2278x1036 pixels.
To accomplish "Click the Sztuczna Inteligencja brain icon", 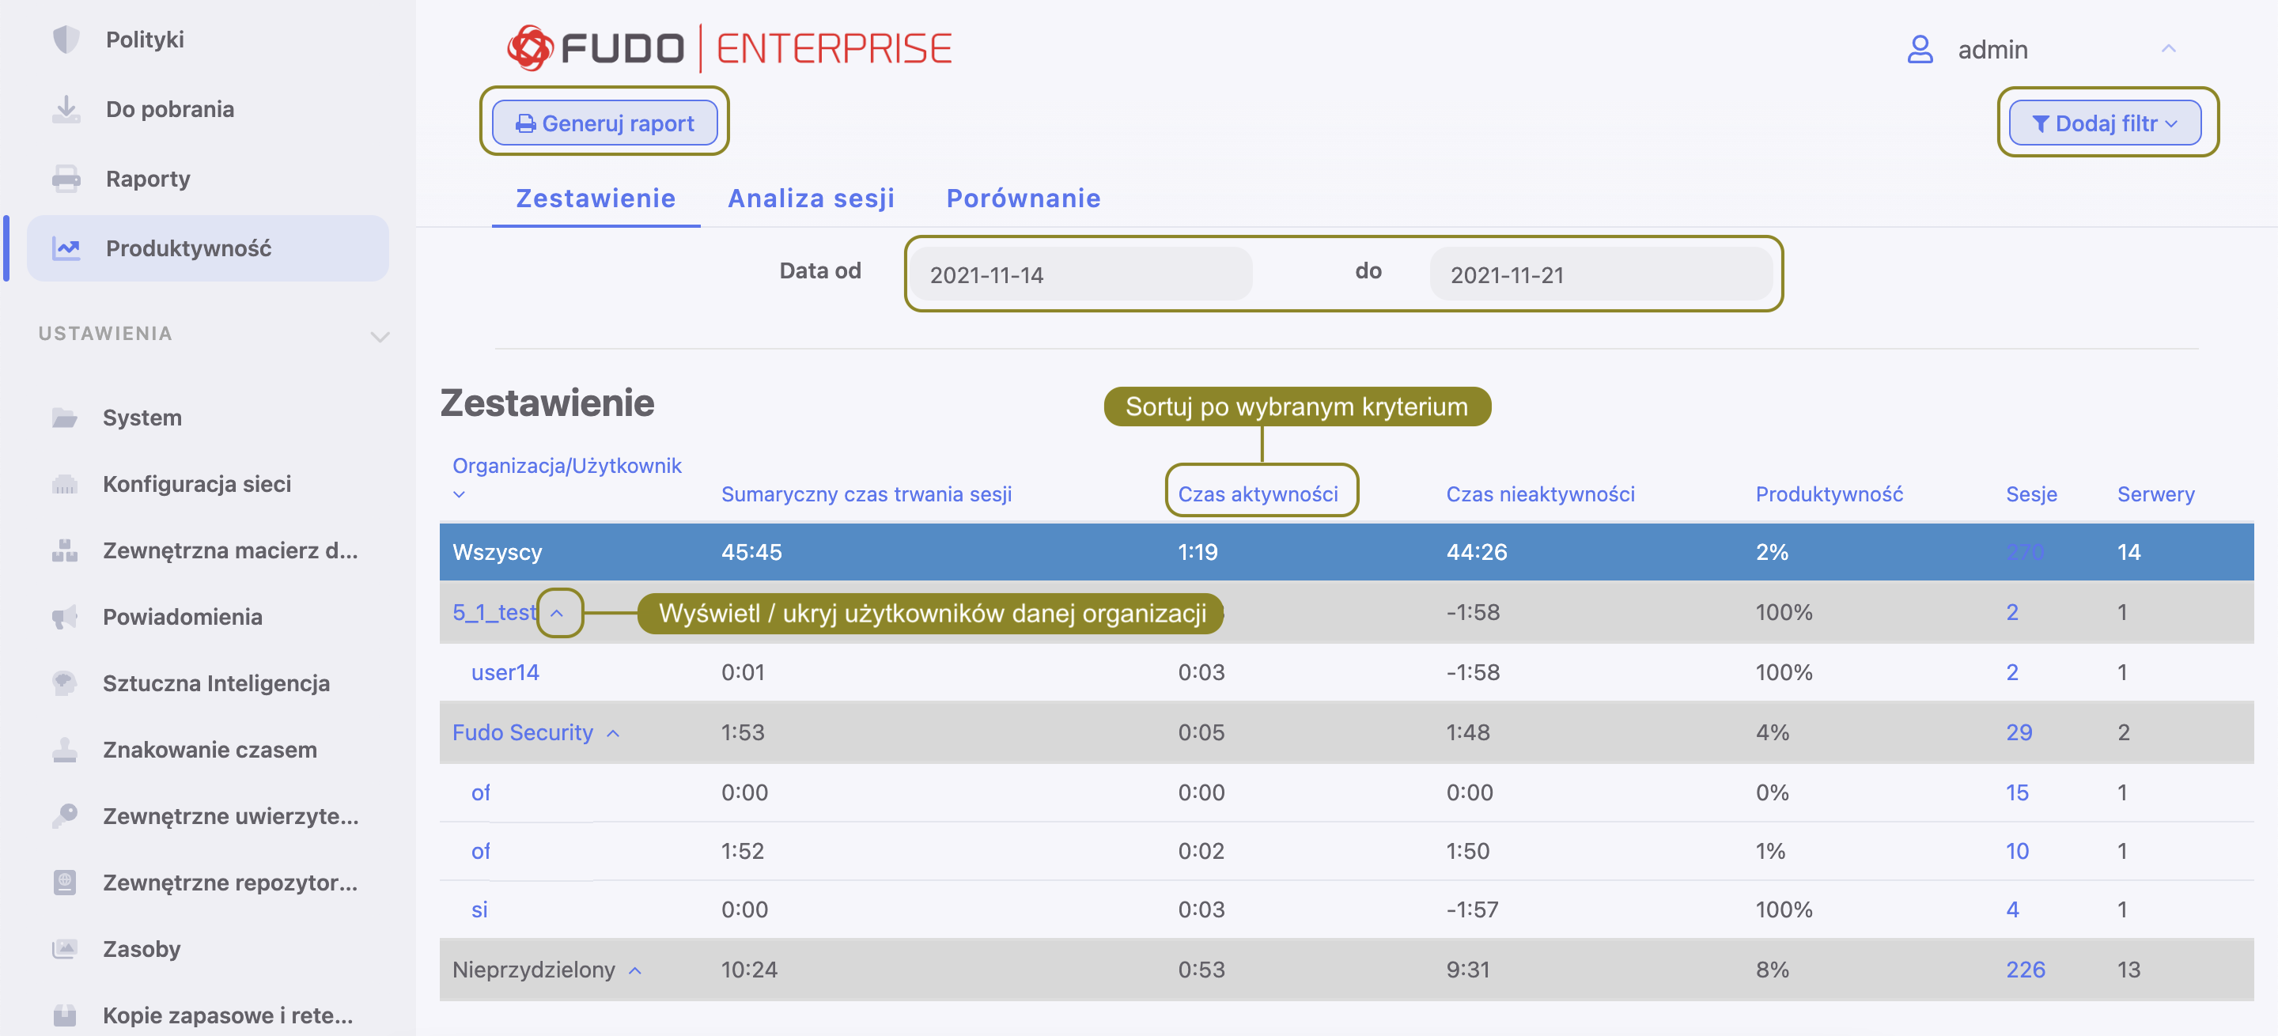I will pyautogui.click(x=65, y=682).
